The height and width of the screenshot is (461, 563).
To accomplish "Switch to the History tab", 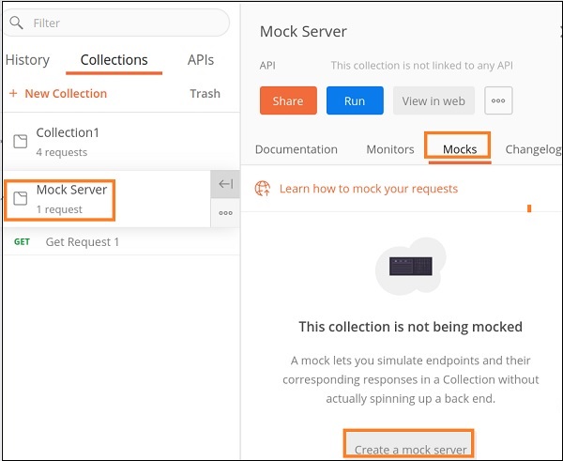I will 27,60.
